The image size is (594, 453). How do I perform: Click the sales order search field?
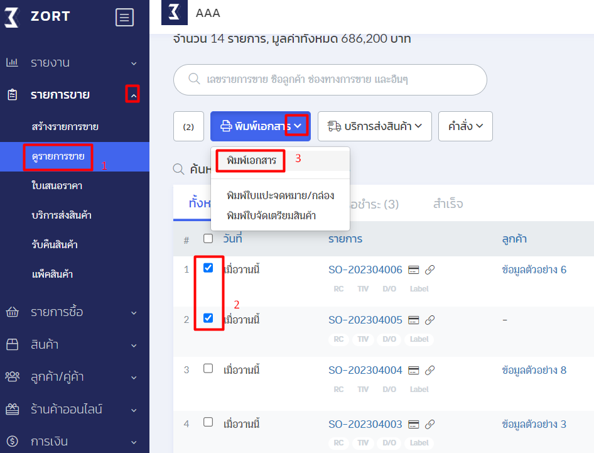pos(330,80)
